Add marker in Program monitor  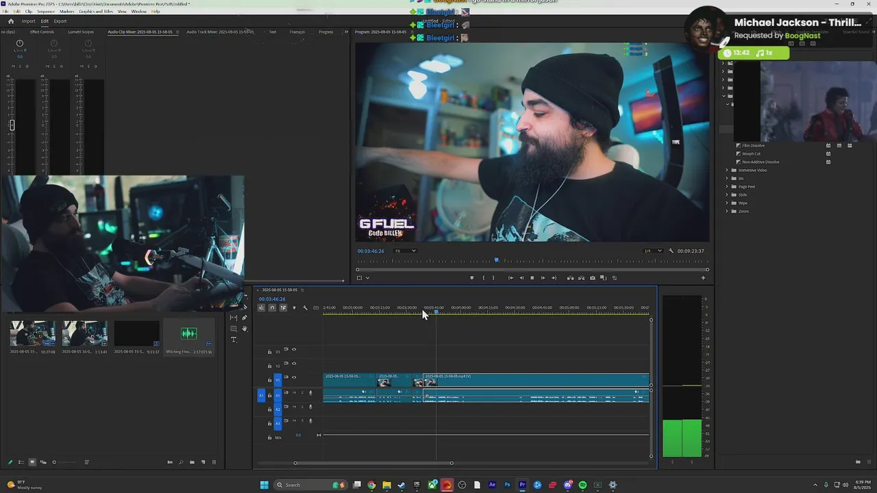[x=471, y=278]
